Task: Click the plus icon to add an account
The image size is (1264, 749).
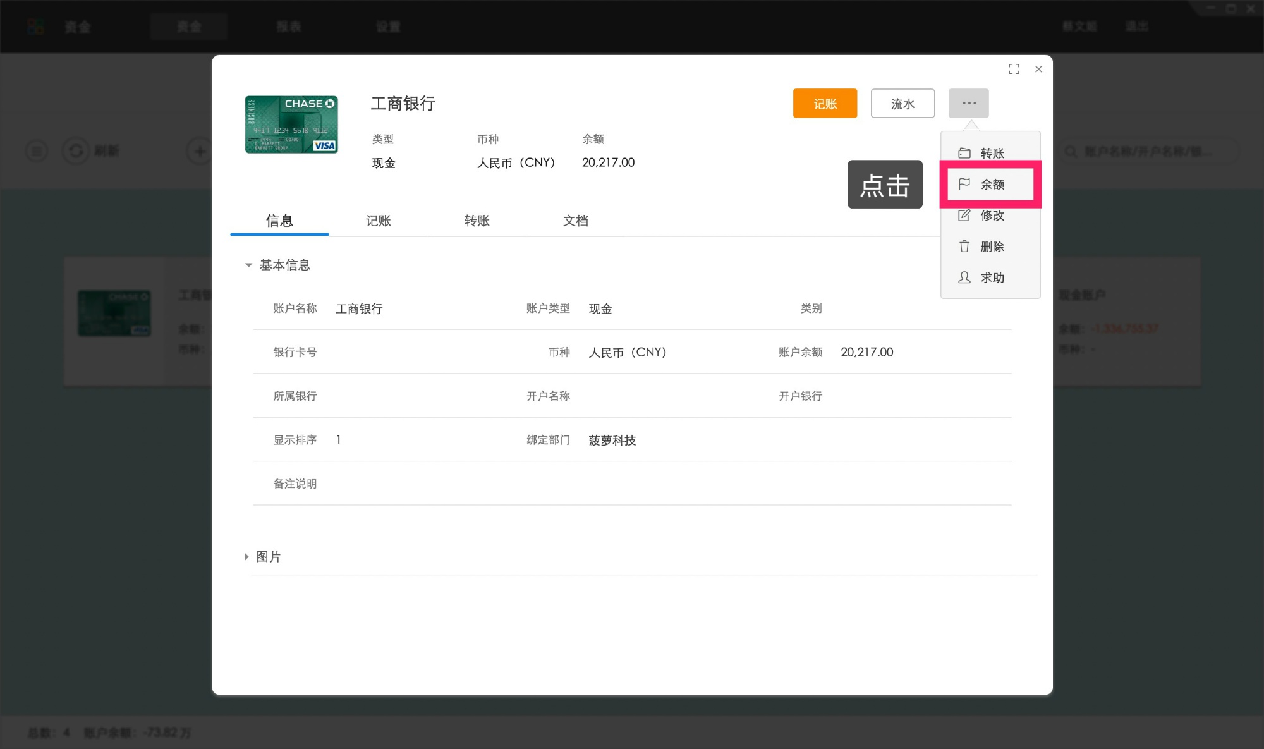Action: [x=199, y=151]
